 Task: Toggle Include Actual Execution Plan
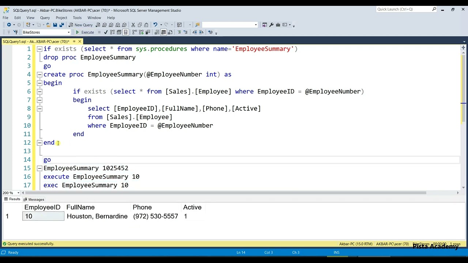[x=135, y=32]
